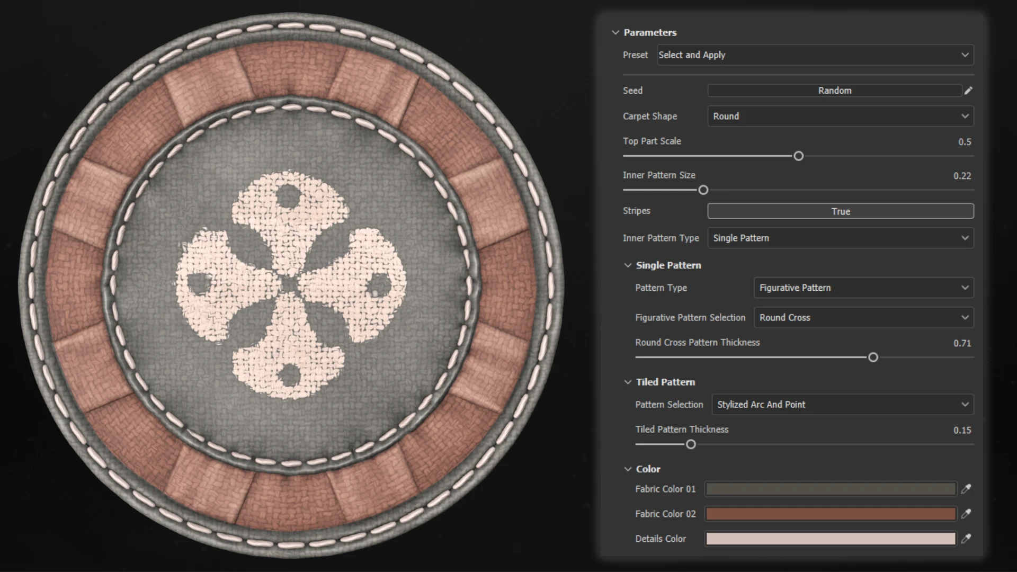The image size is (1017, 572).
Task: Click the Inner Pattern Size value 0.22
Action: (x=962, y=176)
